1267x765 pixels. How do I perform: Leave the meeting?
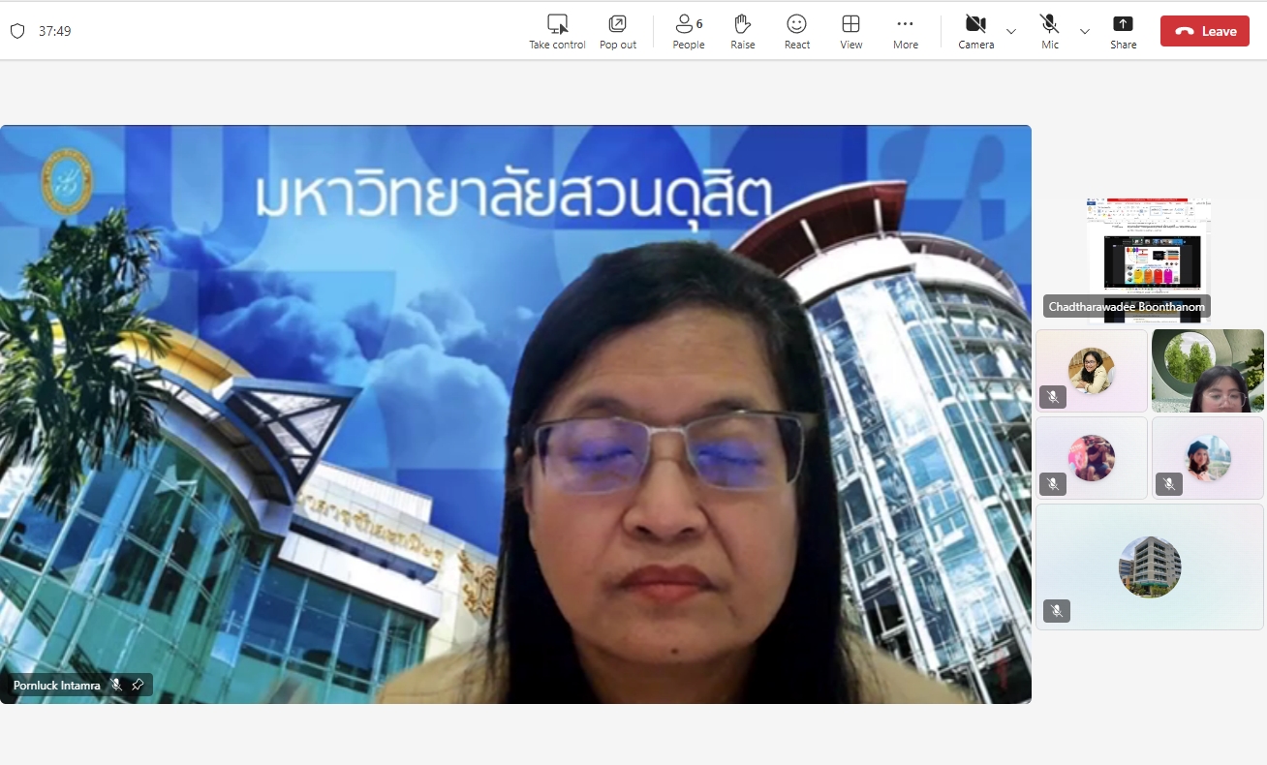click(1205, 31)
